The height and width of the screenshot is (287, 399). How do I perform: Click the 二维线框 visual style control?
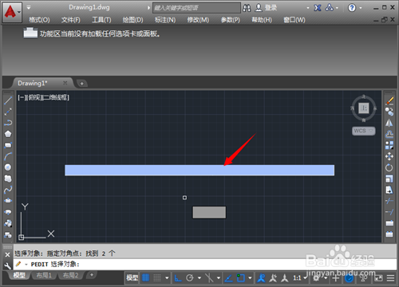[x=55, y=97]
